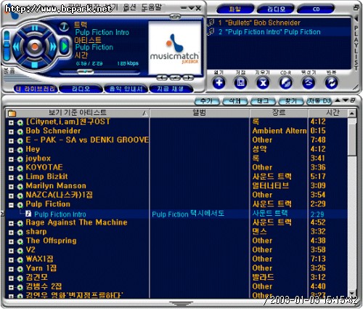This screenshot has width=363, height=309.
Task: Collapse the Pulp Fiction artist node
Action: tap(11, 205)
